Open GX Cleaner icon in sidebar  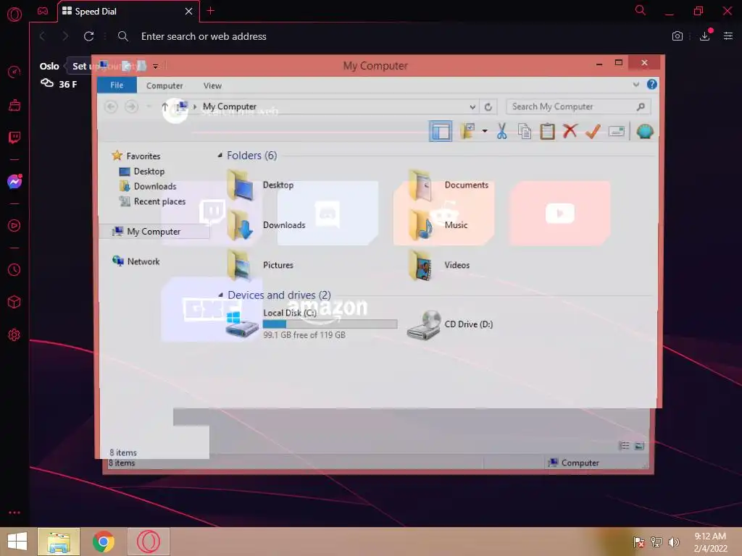click(x=14, y=105)
